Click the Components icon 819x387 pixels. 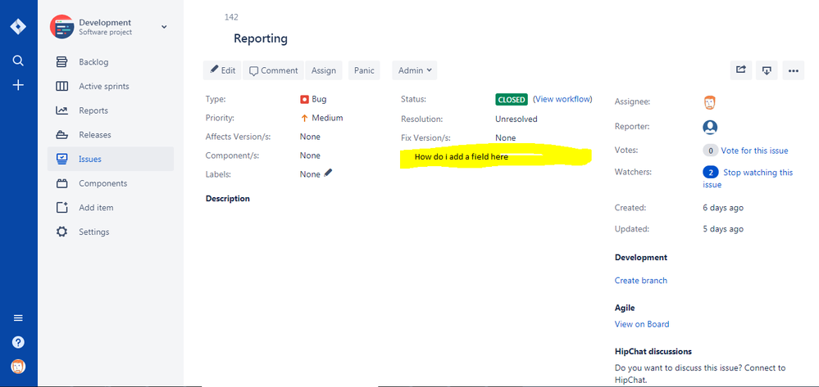(x=61, y=183)
